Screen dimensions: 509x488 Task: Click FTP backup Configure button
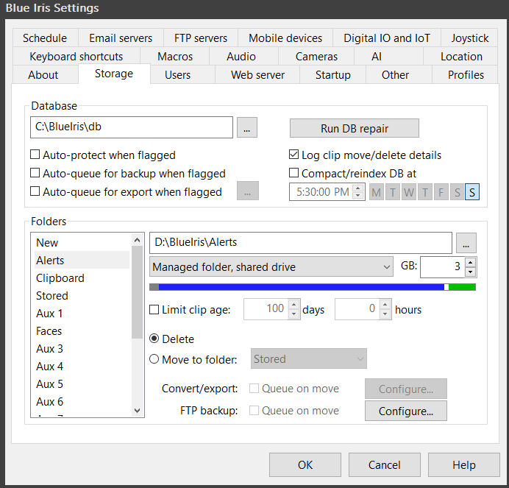[x=406, y=411]
